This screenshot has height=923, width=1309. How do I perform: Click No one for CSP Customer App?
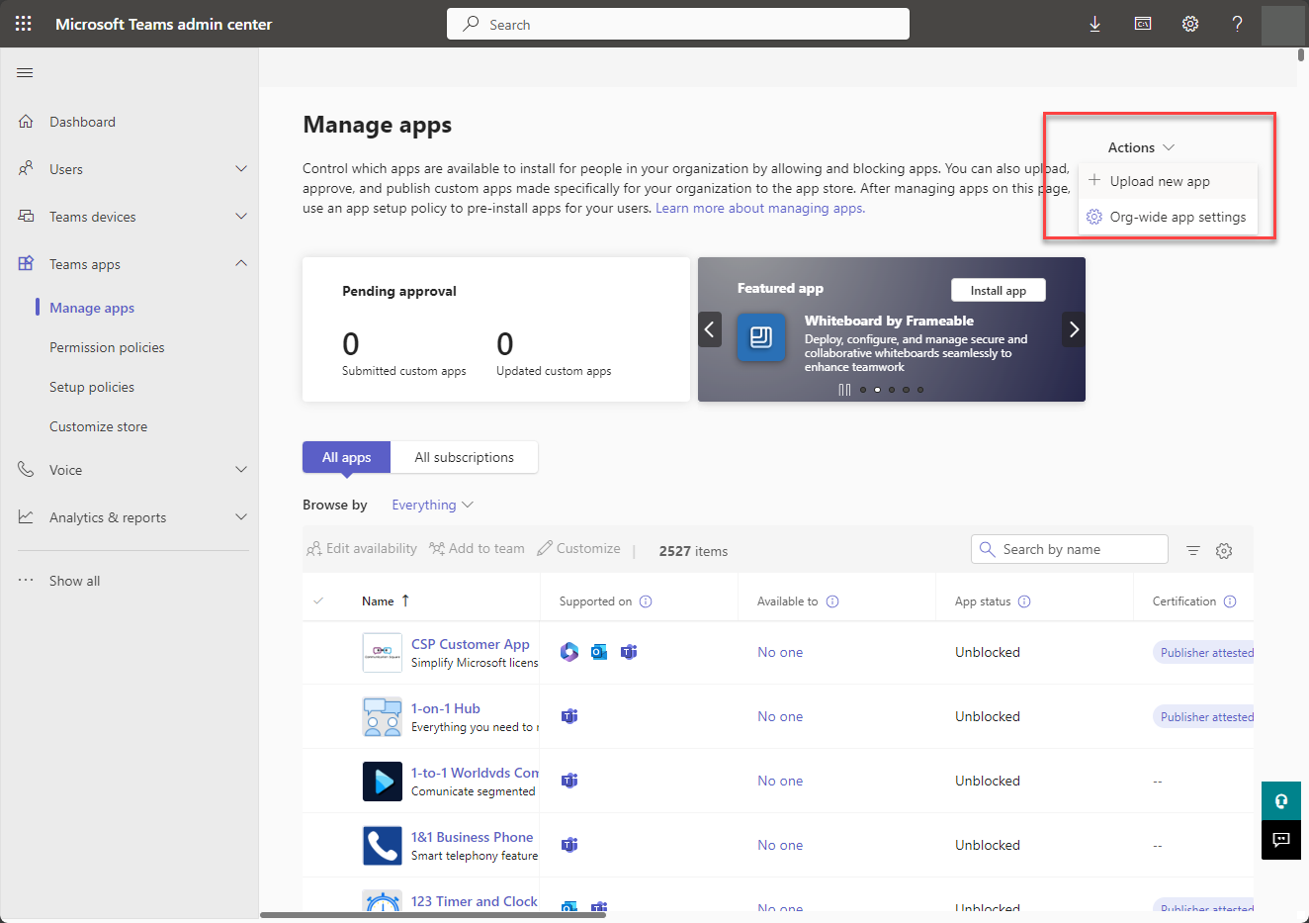(780, 652)
